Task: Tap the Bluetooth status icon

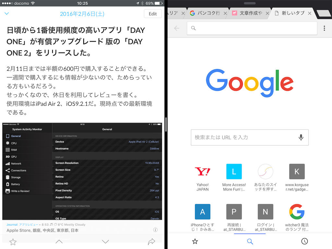Action: [x=142, y=3]
